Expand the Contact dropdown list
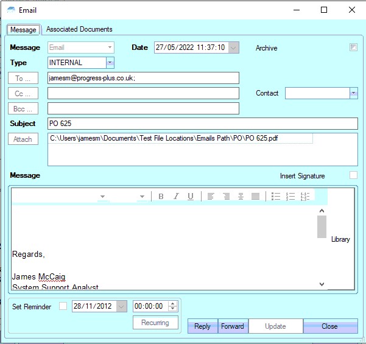366x344 pixels. pos(353,93)
